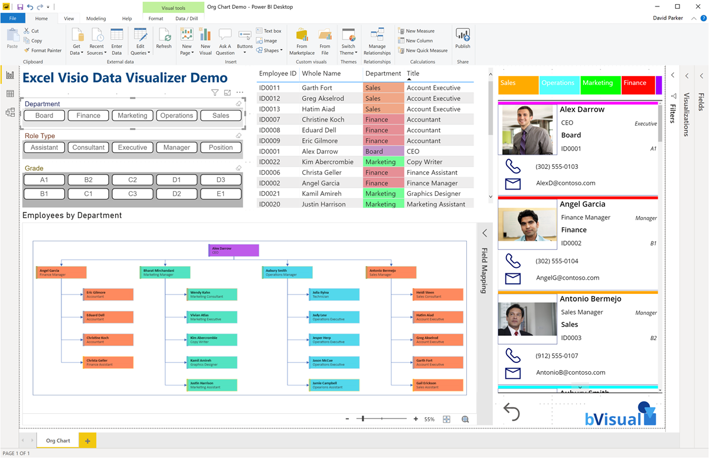Click the fit to page icon in Visio visual

click(x=447, y=419)
